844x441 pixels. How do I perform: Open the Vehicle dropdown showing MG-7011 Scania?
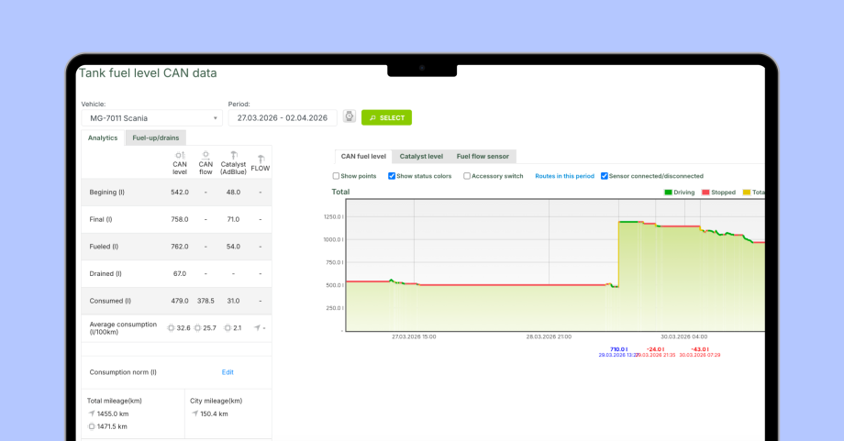[x=151, y=118]
